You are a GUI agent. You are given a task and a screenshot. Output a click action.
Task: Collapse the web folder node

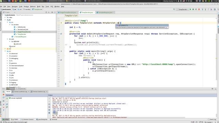8,39
